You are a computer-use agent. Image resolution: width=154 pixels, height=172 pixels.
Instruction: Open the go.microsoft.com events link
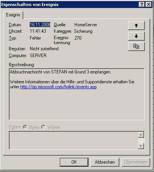58,87
